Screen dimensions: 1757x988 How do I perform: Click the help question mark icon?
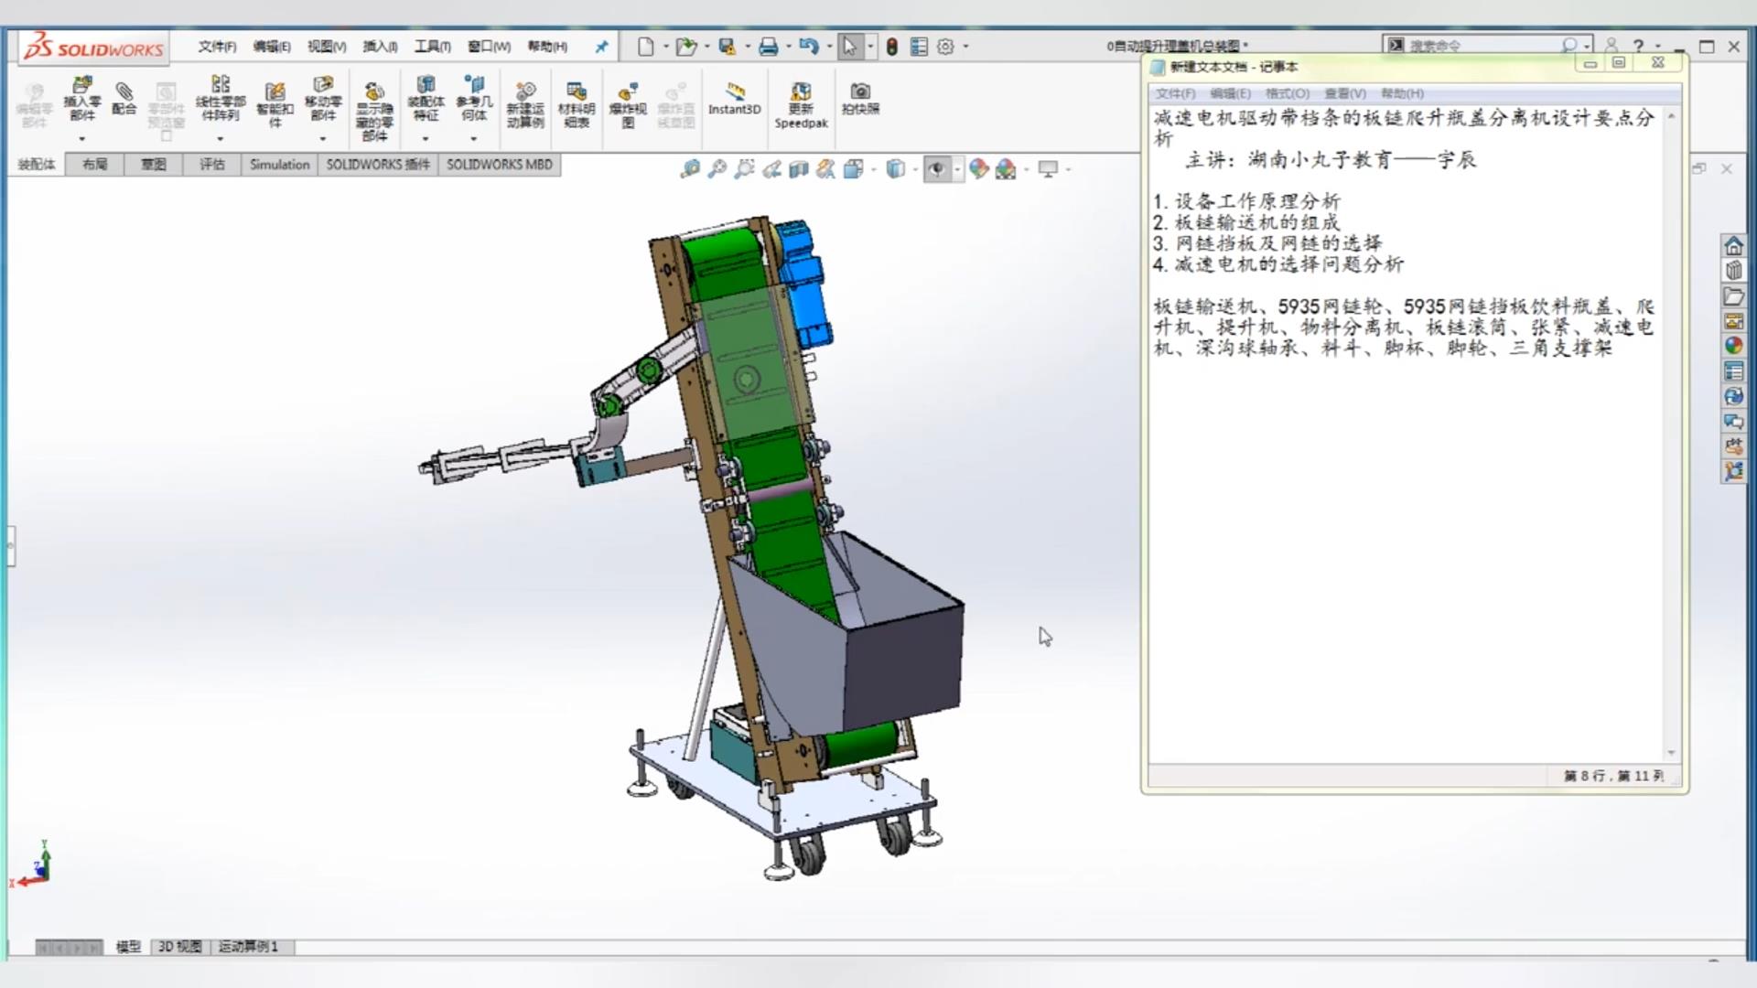point(1638,45)
